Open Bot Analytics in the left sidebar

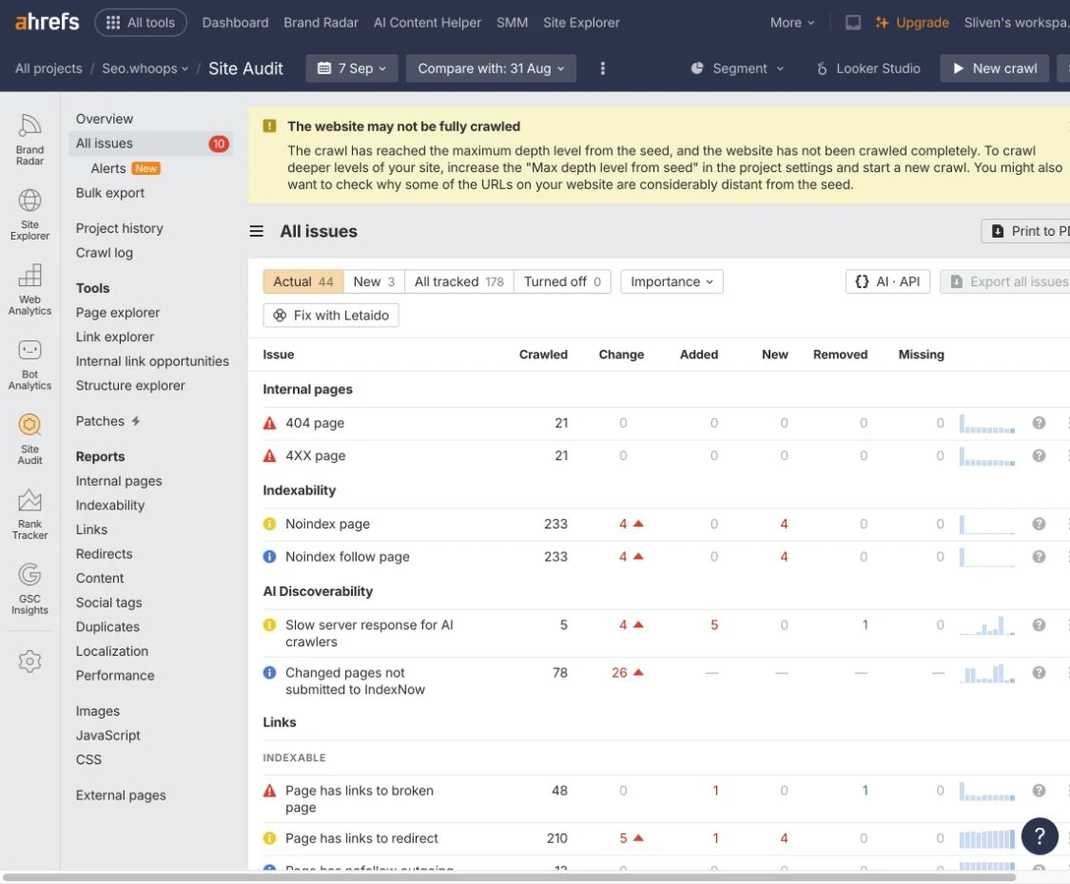tap(29, 365)
